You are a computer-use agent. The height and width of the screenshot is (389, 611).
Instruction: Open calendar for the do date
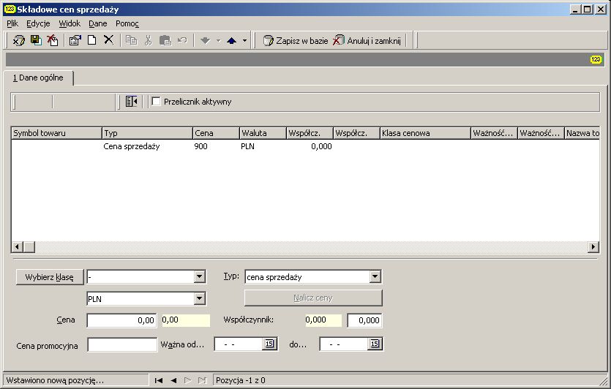[375, 344]
